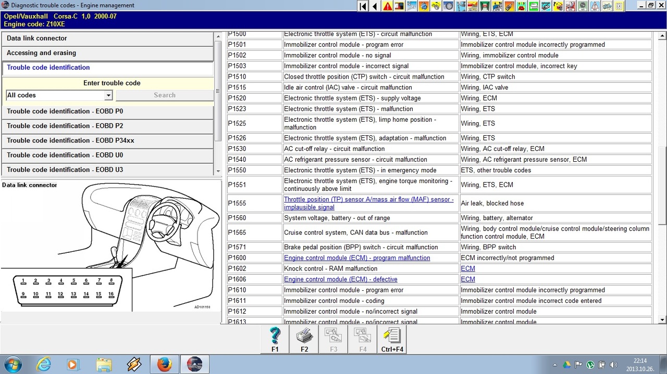Open the Winamp lightning icon in taskbar
This screenshot has width=667, height=374.
(134, 364)
